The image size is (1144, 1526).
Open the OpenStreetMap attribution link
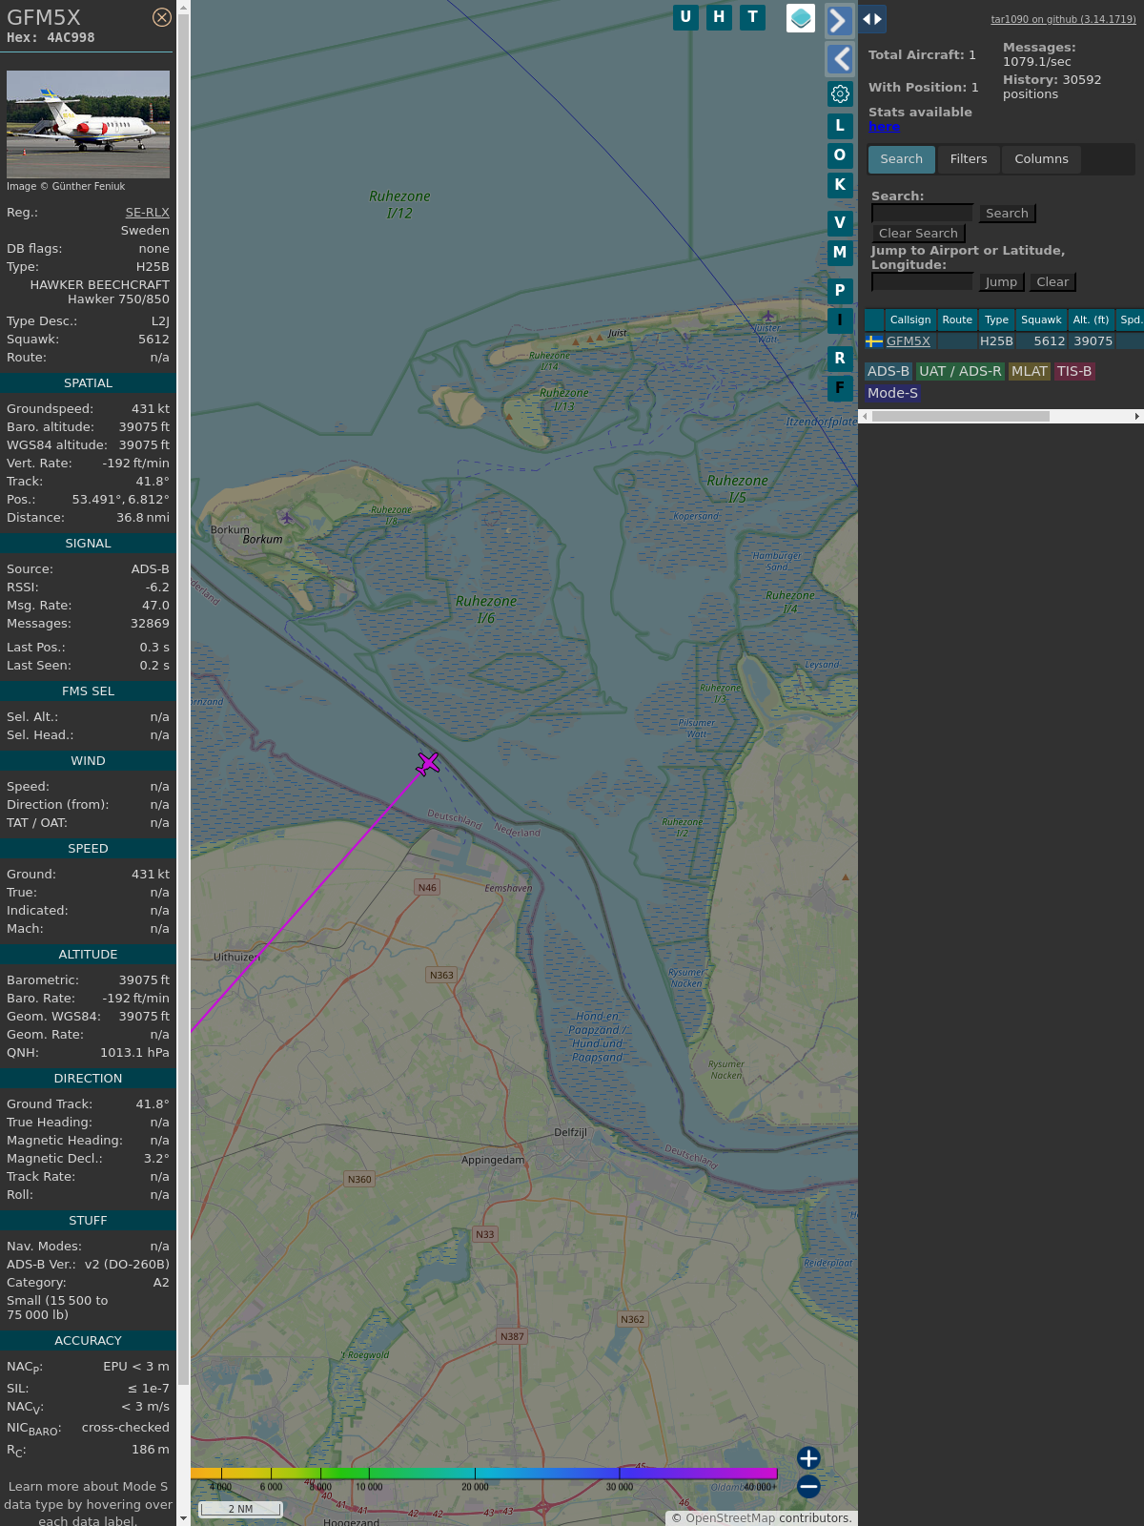730,1518
